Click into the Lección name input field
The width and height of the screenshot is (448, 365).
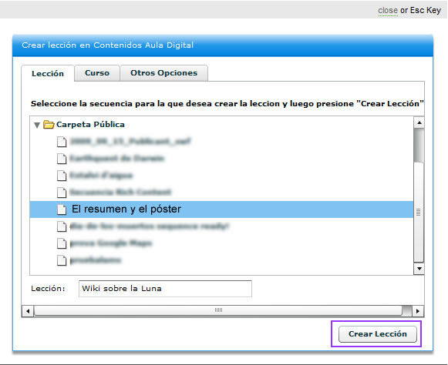tap(165, 289)
